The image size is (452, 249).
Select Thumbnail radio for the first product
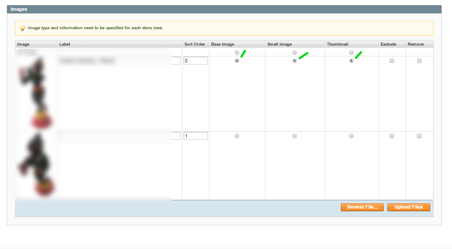coord(351,61)
